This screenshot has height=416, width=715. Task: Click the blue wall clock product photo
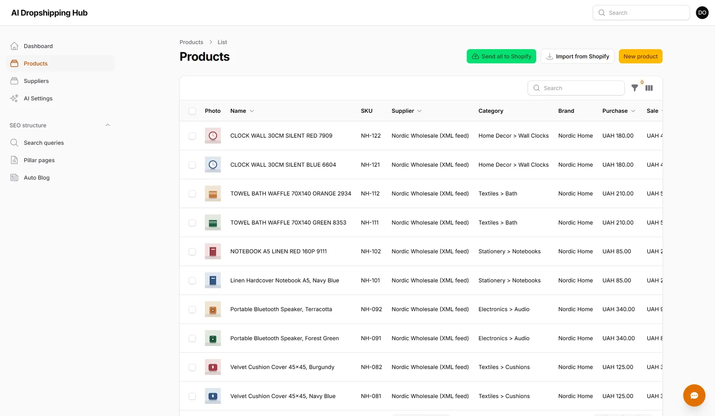tap(213, 165)
